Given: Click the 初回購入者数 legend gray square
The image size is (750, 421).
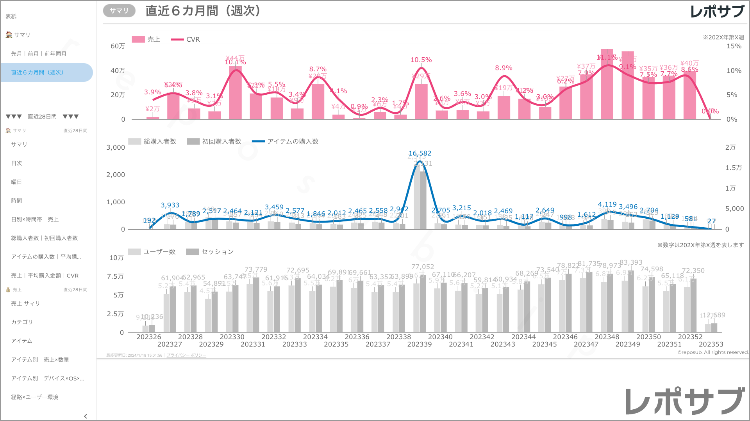Looking at the screenshot, I should coord(193,142).
